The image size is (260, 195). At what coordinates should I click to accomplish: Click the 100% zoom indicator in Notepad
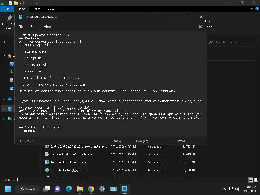[117, 141]
